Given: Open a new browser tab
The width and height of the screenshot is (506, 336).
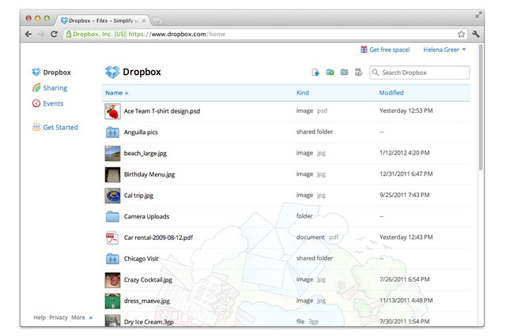Looking at the screenshot, I should (x=157, y=21).
